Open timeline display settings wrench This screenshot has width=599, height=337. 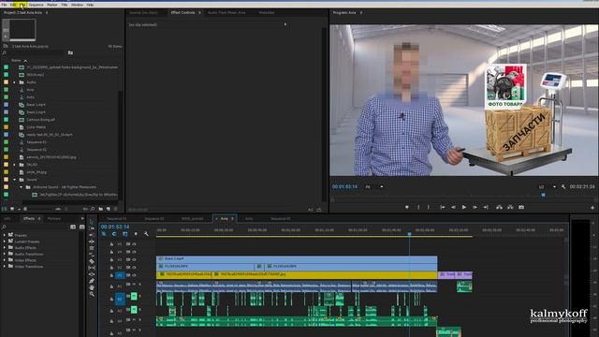pyautogui.click(x=146, y=234)
